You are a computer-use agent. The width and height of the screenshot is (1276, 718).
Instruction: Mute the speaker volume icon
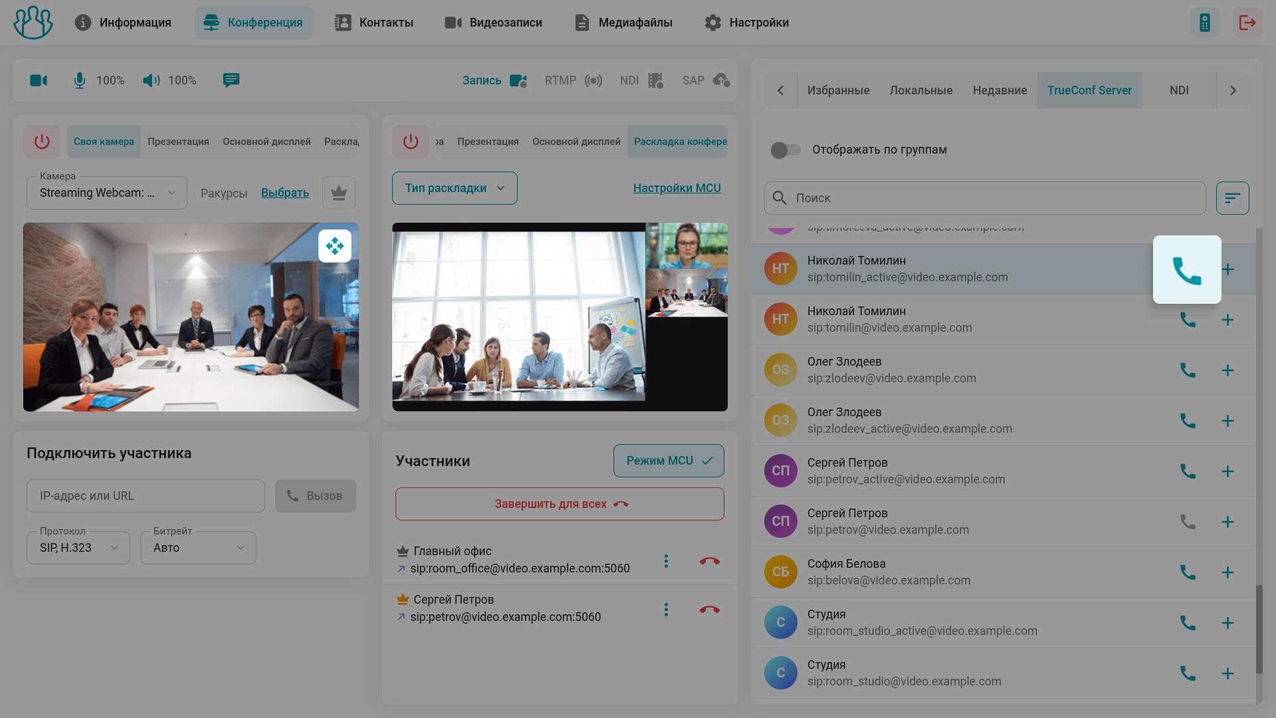pyautogui.click(x=152, y=80)
